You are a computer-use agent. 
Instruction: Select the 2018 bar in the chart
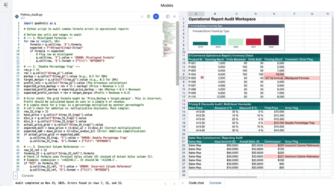click(x=200, y=44)
